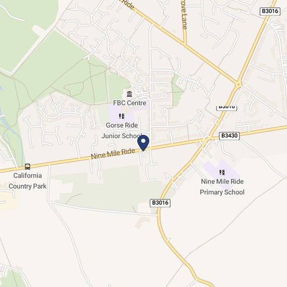Click the partially hidden B3016 badge mid-right
Viewport: 287px width, 287px height.
(227, 108)
